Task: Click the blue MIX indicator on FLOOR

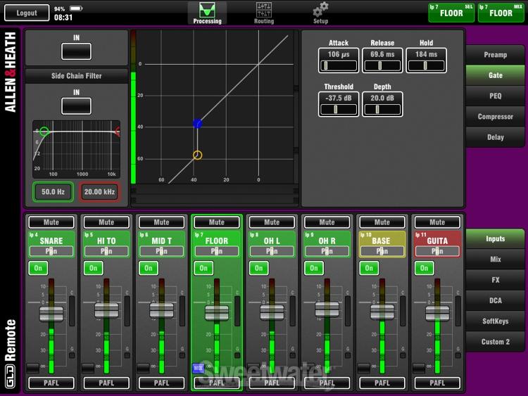Action: [x=199, y=368]
